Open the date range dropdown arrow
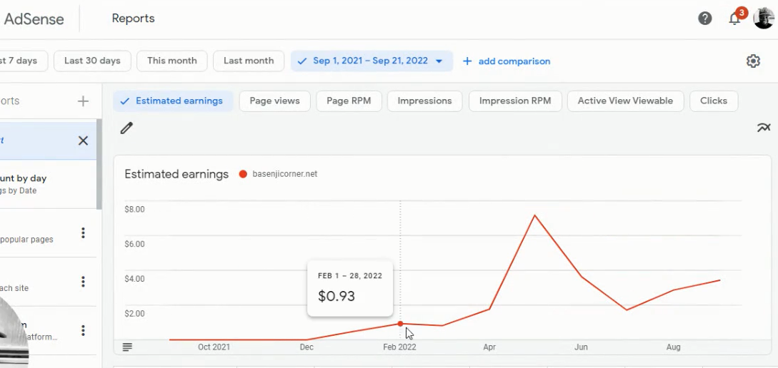 coord(439,61)
